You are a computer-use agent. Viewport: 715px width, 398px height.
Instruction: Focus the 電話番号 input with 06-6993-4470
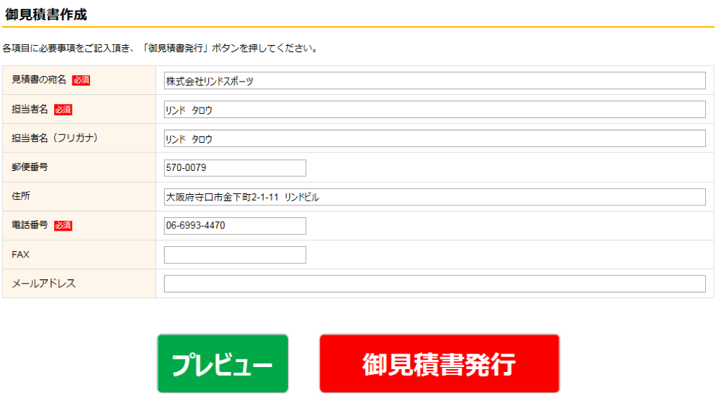[235, 226]
